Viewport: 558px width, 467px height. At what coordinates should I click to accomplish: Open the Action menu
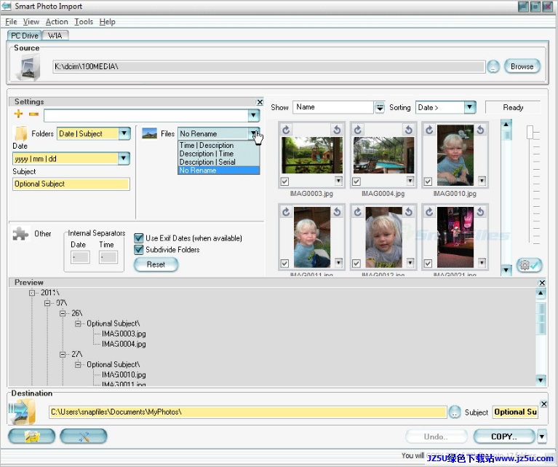click(x=57, y=22)
